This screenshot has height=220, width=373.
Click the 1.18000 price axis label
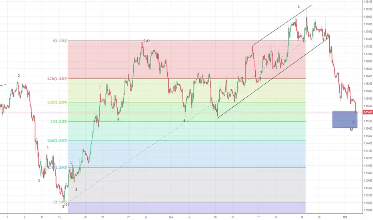point(368,17)
